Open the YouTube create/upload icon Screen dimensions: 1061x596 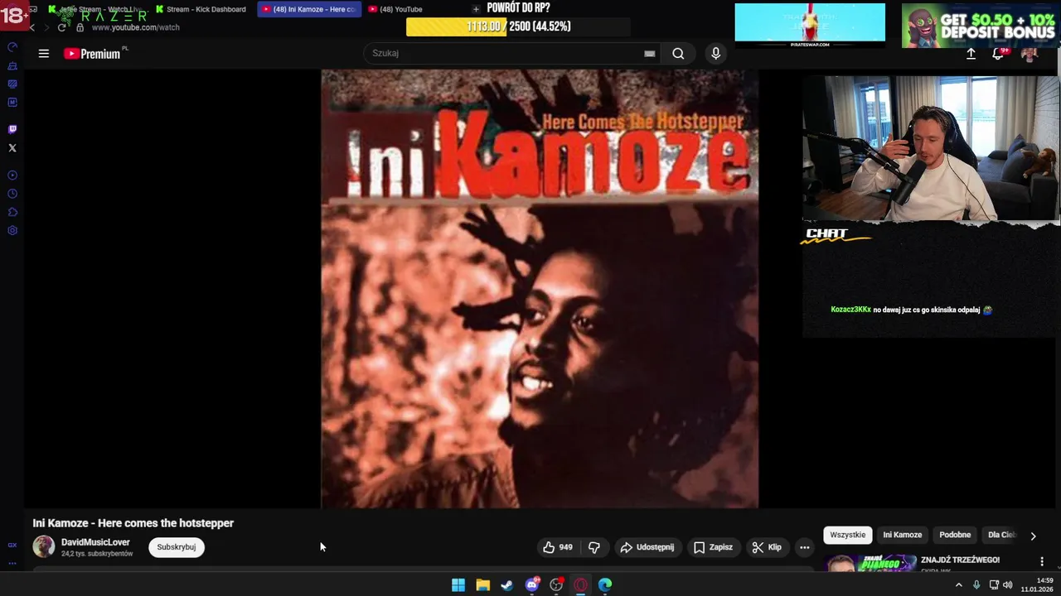pos(971,54)
